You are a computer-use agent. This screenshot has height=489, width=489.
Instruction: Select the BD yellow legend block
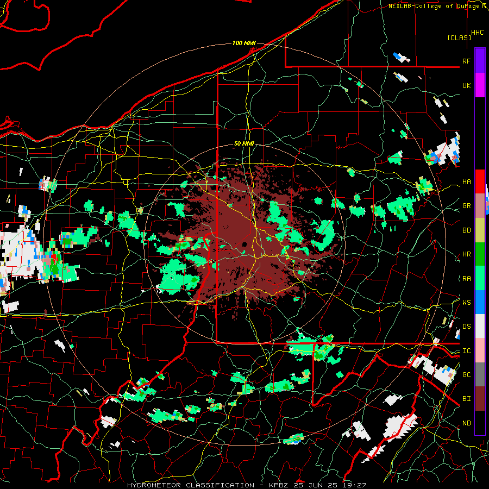tap(480, 230)
